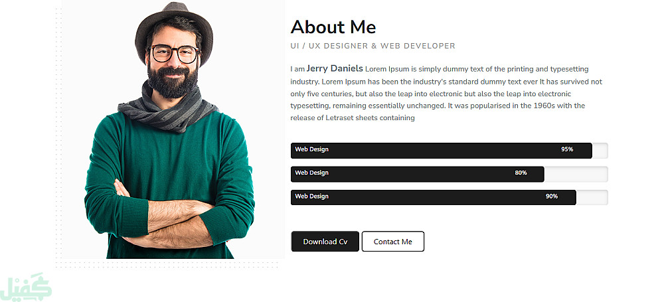Viewport: 664px width, 302px height.
Task: Open the Contact Me button
Action: pos(393,242)
